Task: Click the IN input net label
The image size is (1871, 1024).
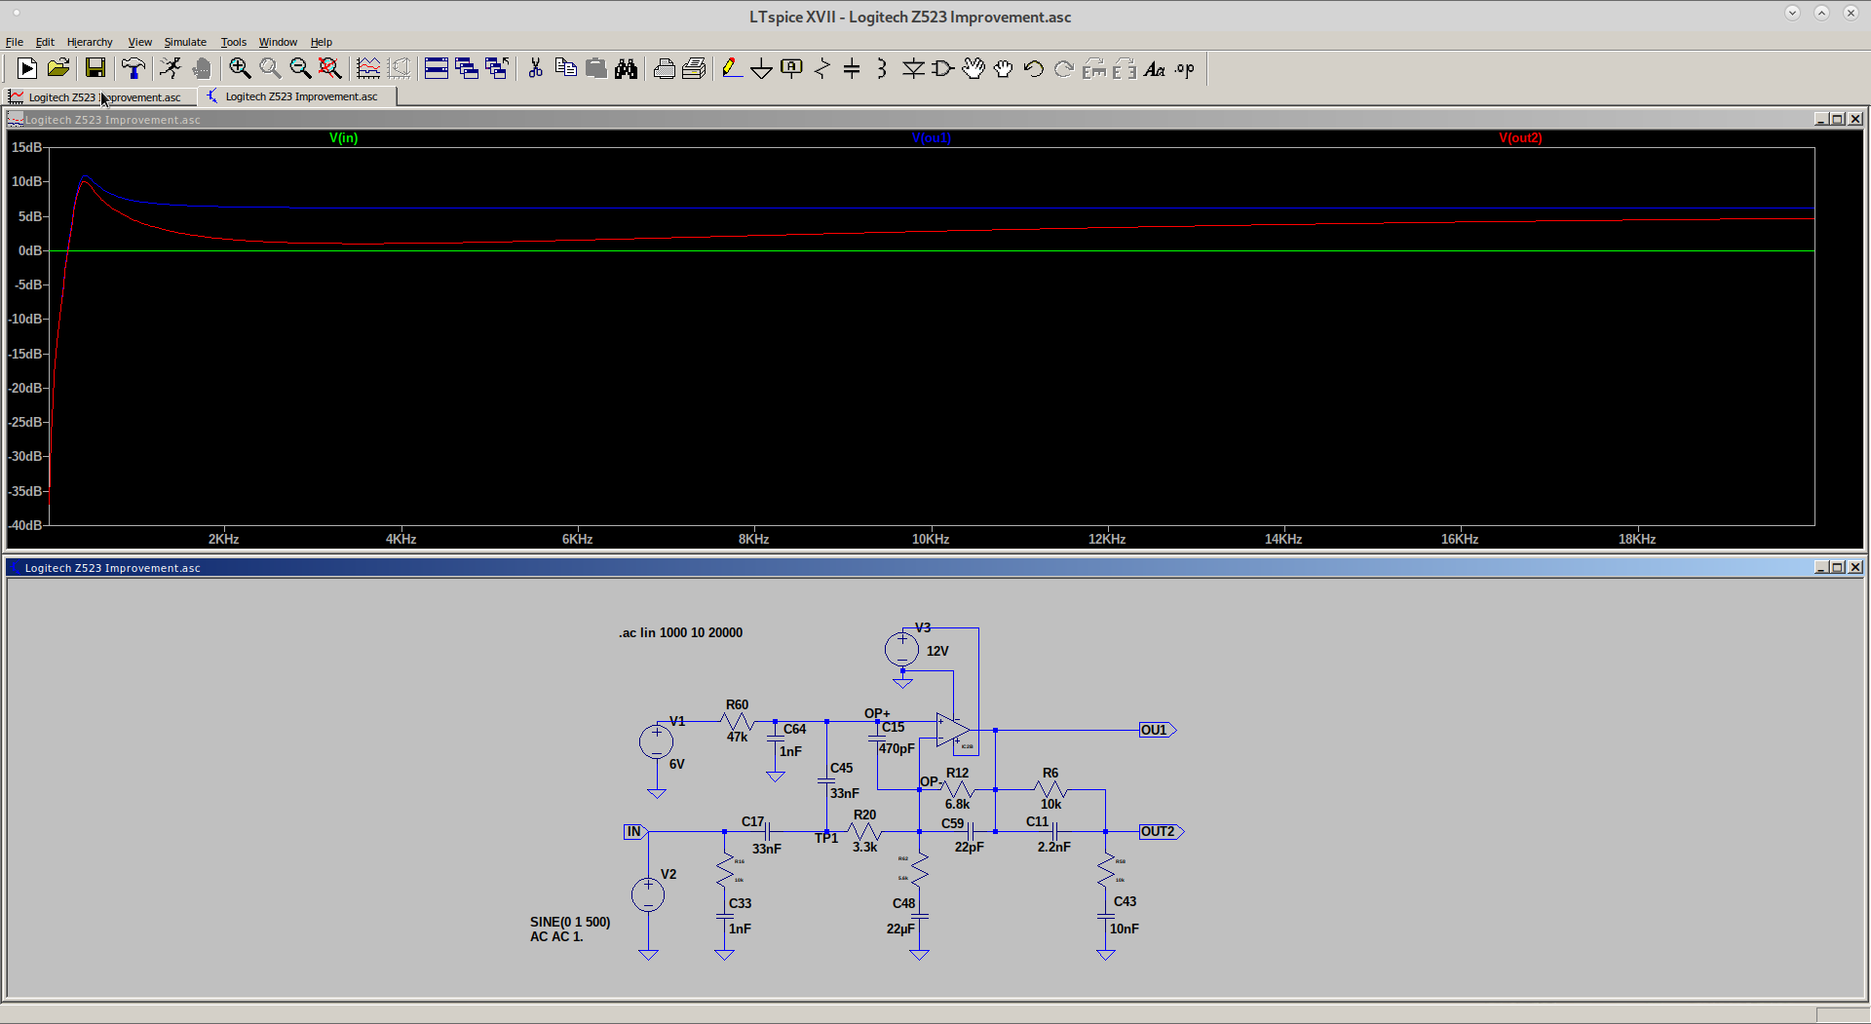Action: (x=635, y=831)
